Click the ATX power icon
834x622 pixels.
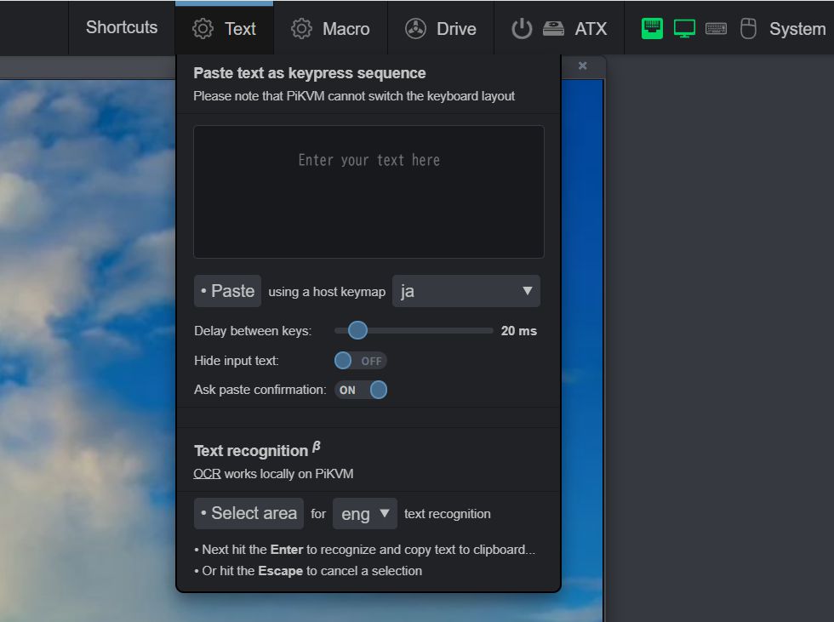[521, 29]
